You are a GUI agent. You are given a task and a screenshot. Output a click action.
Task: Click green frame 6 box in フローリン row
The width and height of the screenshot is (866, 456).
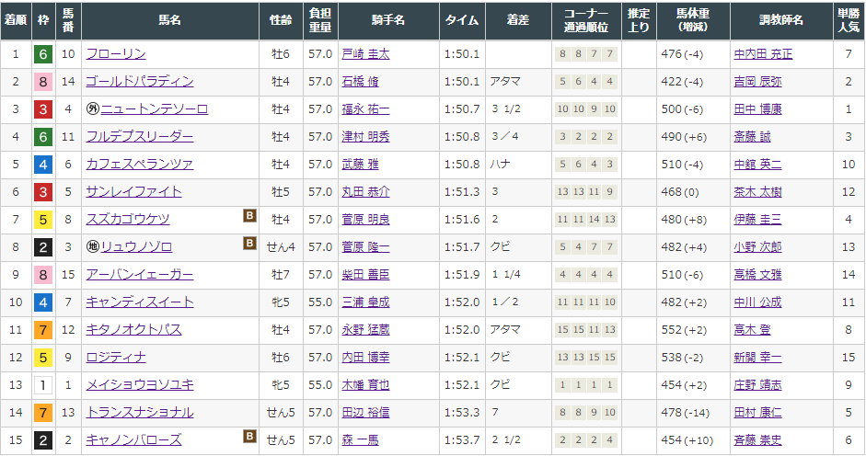[x=43, y=54]
